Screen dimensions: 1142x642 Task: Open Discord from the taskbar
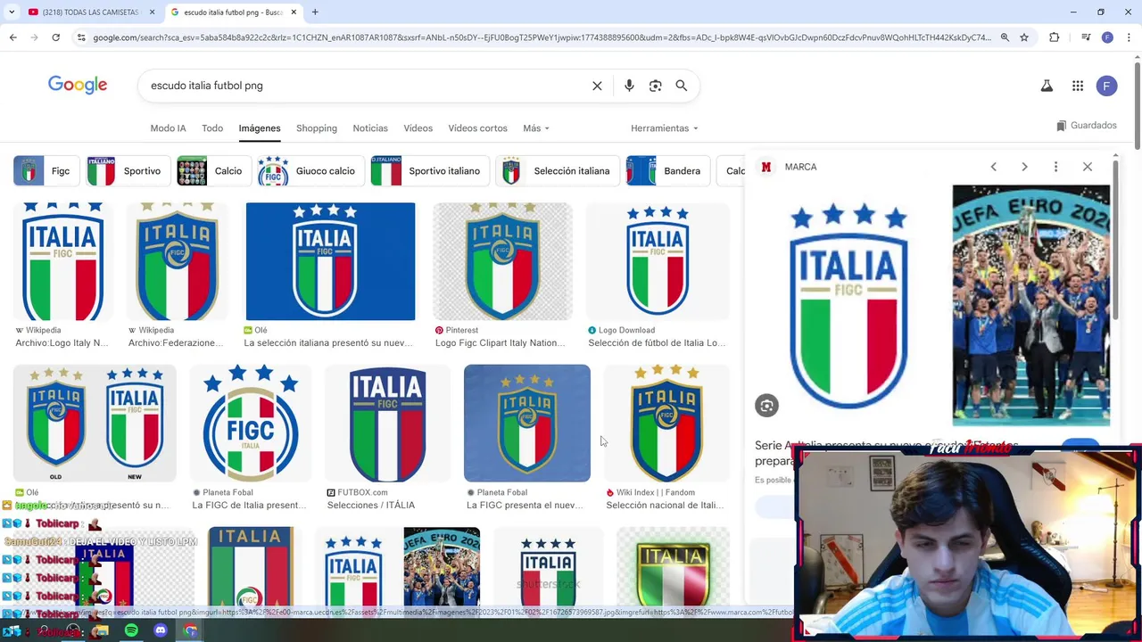161,630
